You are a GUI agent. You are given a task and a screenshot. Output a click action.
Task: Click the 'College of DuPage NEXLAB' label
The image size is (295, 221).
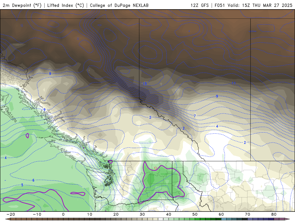tap(119, 5)
